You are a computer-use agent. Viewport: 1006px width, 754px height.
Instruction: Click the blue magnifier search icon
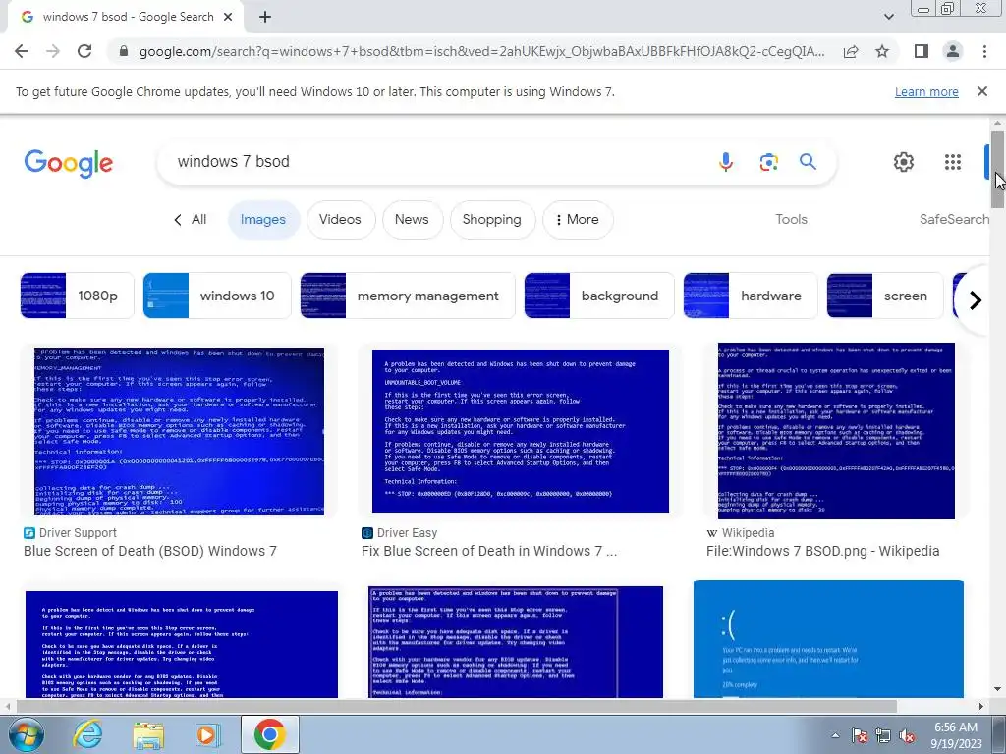[x=808, y=162]
